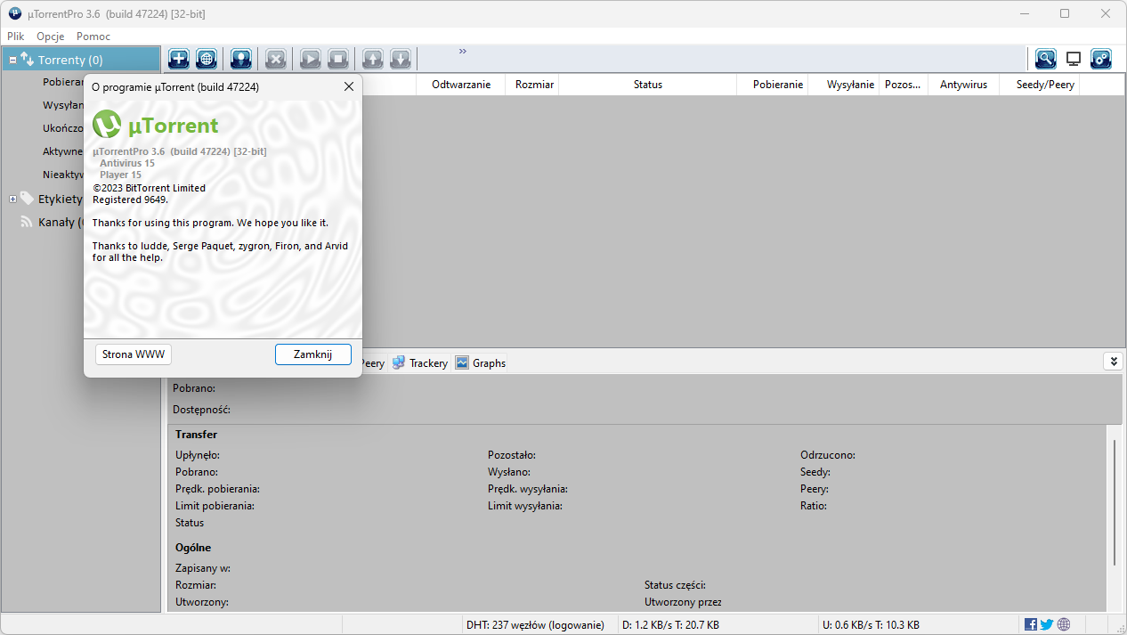Click the Remove torrent X icon
Screen dimensions: 1127x635
click(x=276, y=59)
